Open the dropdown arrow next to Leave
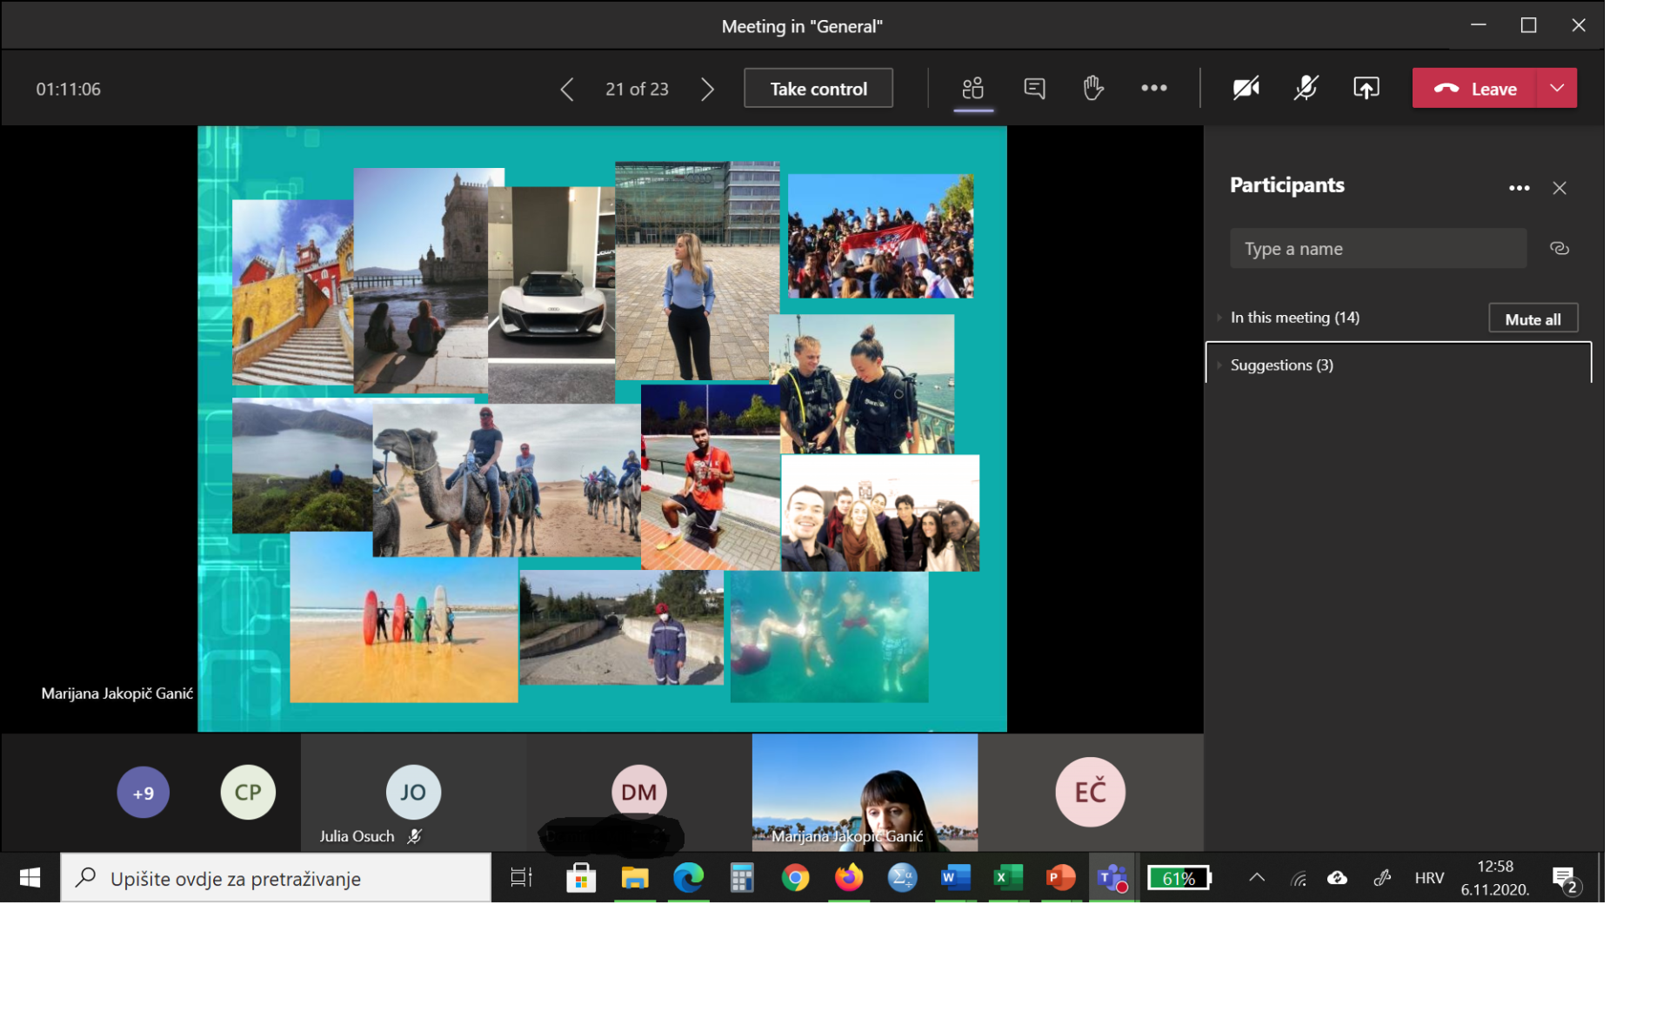Viewport: 1670px width, 1011px height. pyautogui.click(x=1557, y=88)
